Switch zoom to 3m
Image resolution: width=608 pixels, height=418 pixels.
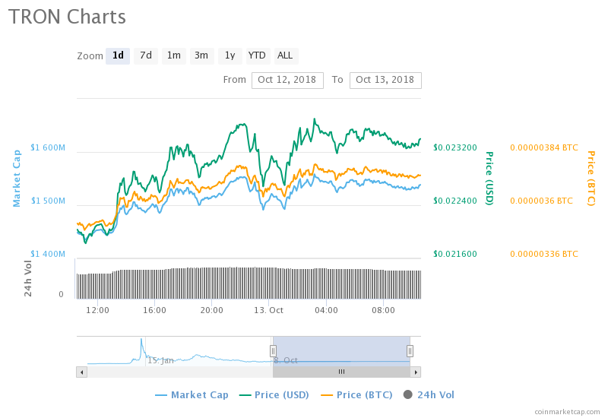[201, 55]
